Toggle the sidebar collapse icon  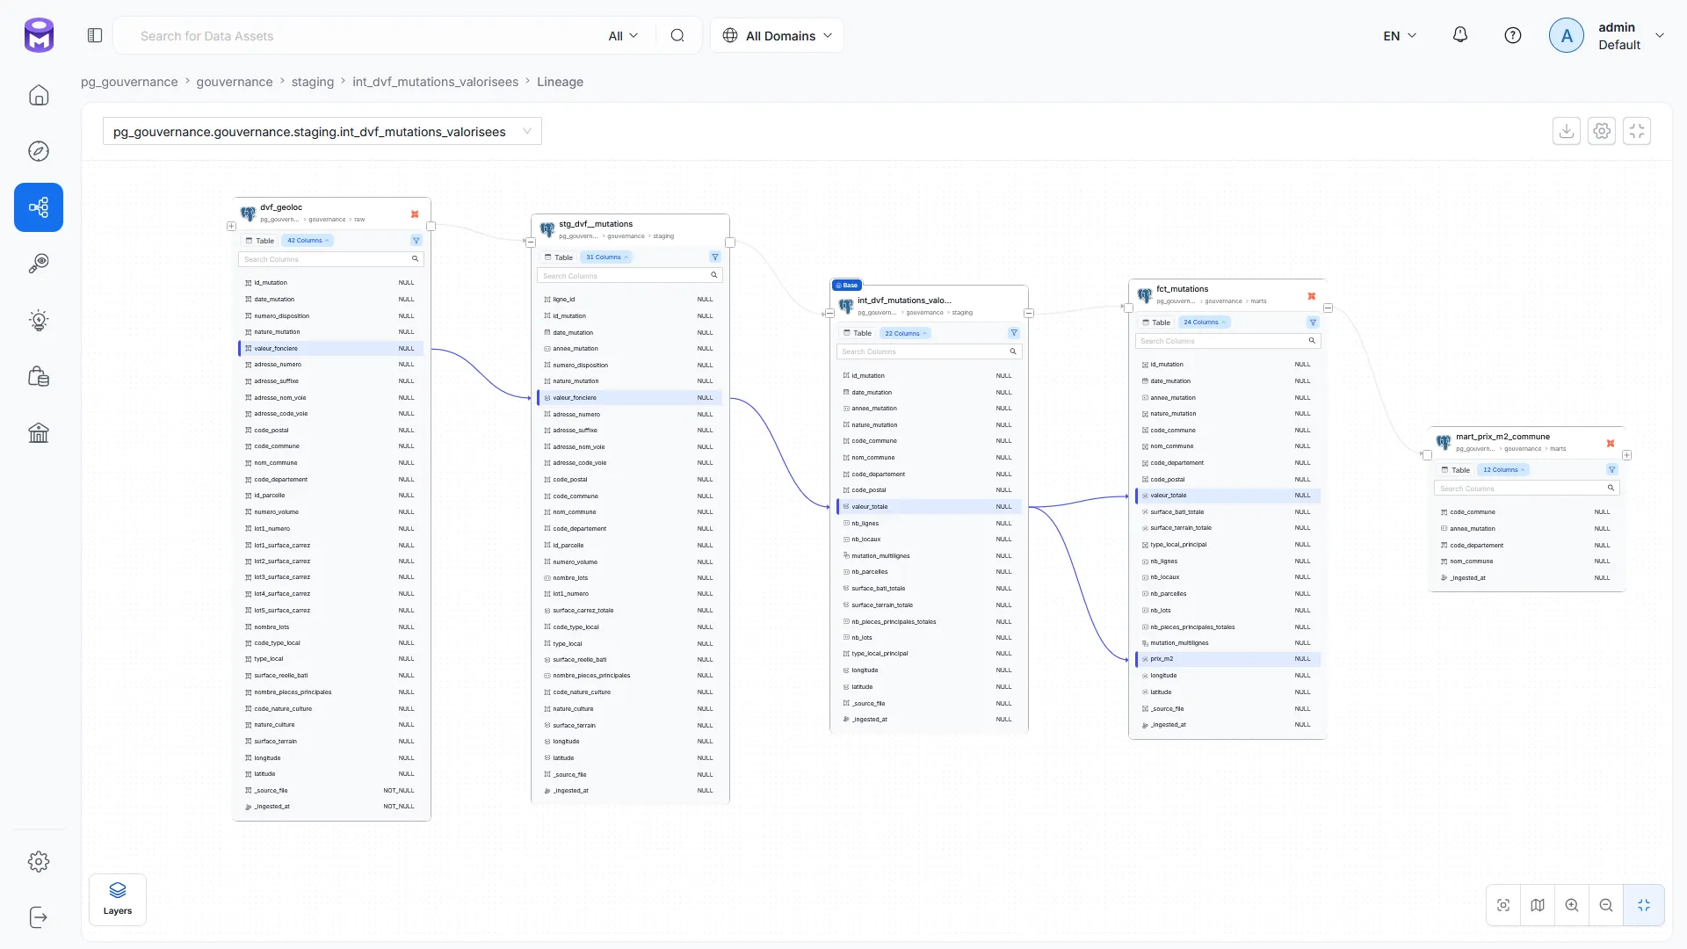tap(95, 35)
